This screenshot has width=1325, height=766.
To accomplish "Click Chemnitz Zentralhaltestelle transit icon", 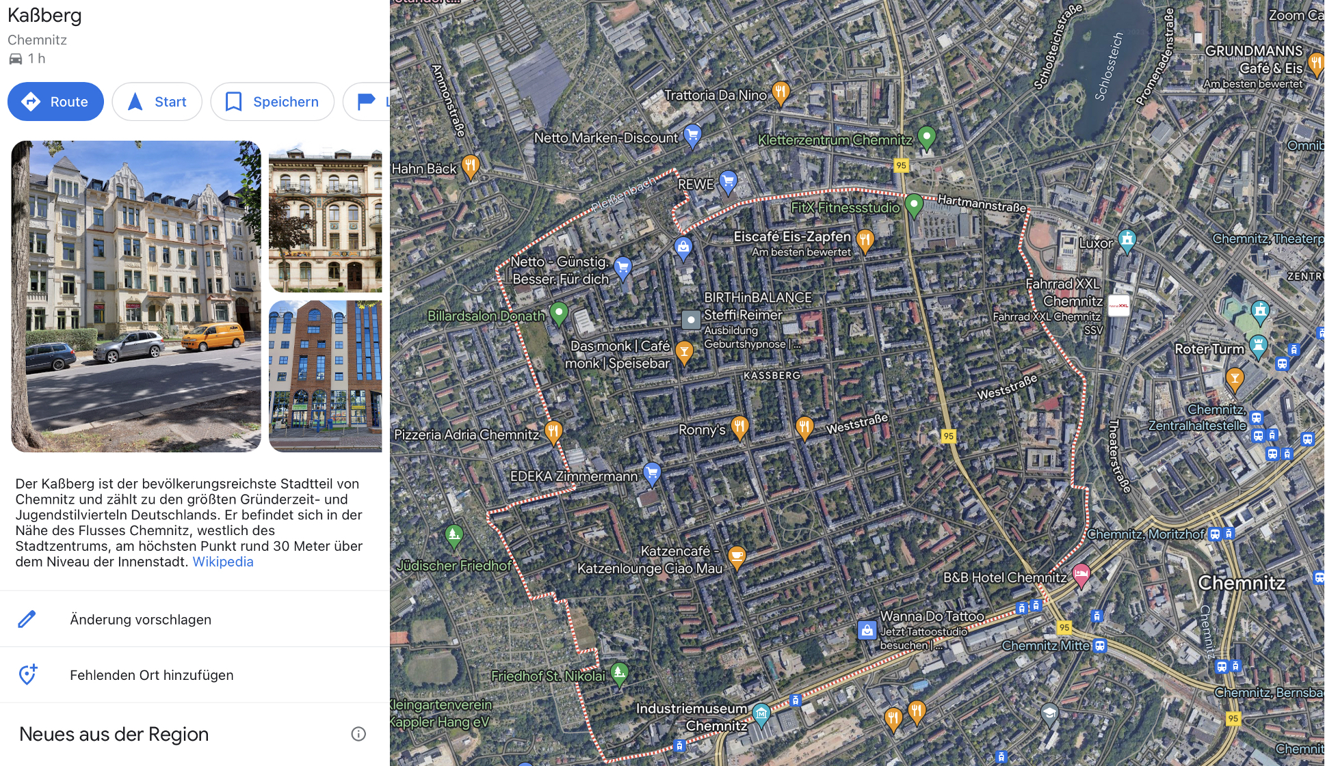I will click(1256, 418).
